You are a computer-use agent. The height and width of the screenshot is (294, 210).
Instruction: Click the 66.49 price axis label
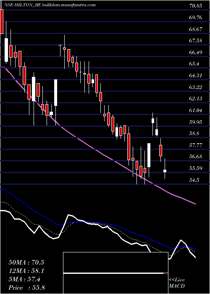coord(196,52)
